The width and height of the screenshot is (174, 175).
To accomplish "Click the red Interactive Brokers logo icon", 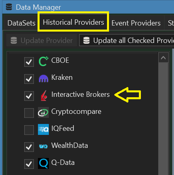I will (x=44, y=96).
